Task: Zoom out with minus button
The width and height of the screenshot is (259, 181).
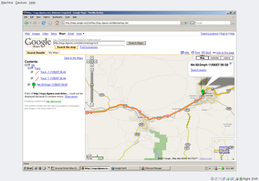Action: 92,105
